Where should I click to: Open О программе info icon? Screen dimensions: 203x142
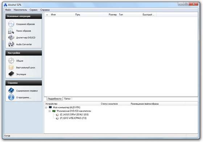point(11,97)
